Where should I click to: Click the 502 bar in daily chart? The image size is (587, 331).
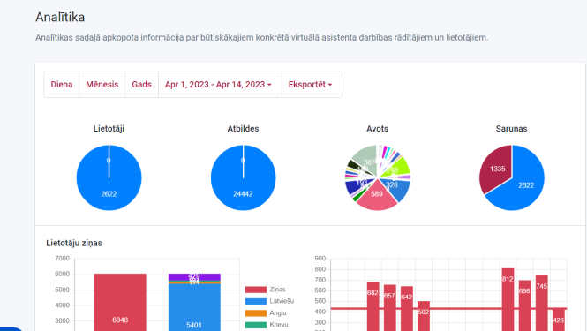[424, 316]
